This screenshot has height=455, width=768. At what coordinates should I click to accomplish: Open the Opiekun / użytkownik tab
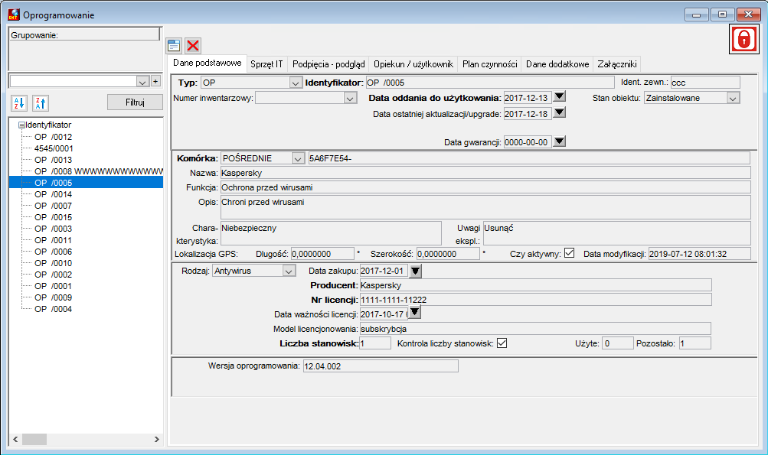click(413, 64)
